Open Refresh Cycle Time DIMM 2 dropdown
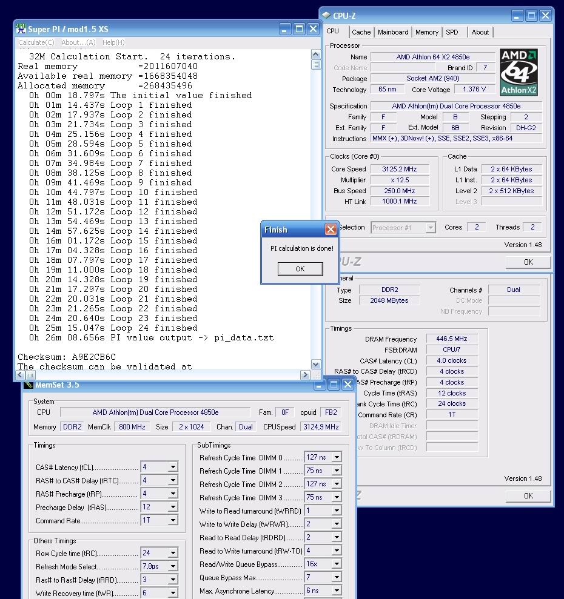The height and width of the screenshot is (599, 564). 337,484
